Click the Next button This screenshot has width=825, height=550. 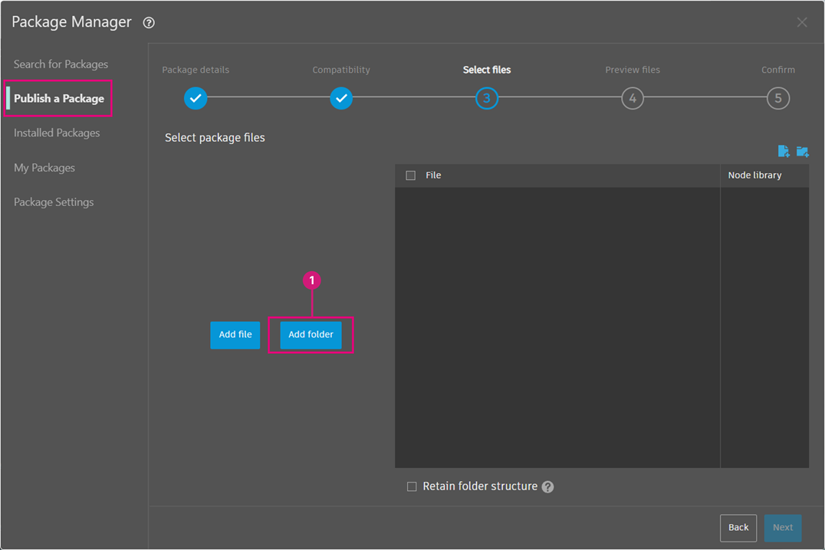pos(782,528)
